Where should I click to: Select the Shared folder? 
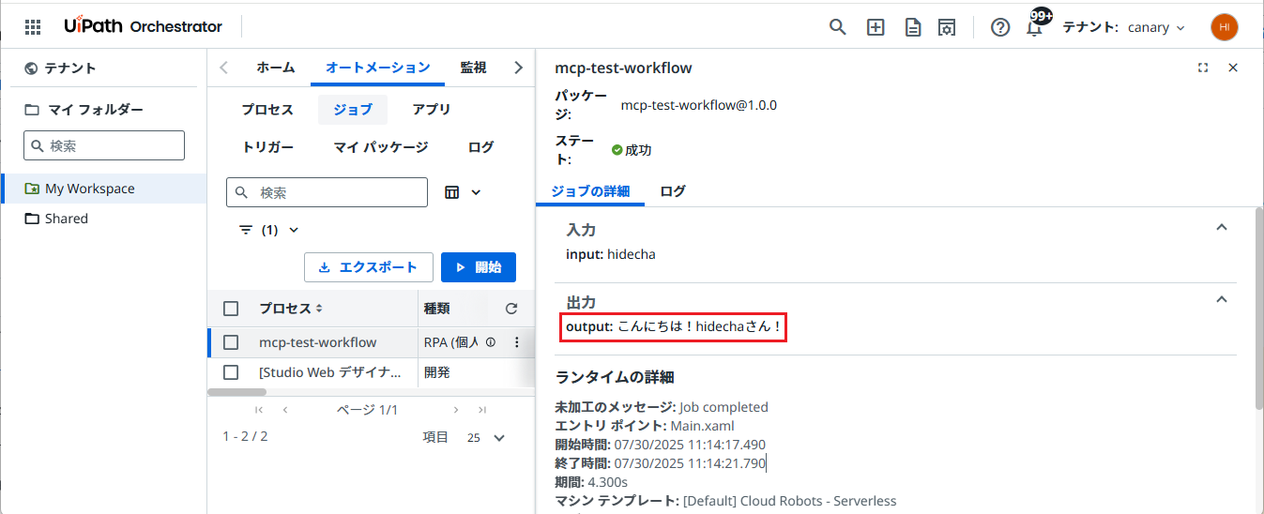tap(103, 219)
